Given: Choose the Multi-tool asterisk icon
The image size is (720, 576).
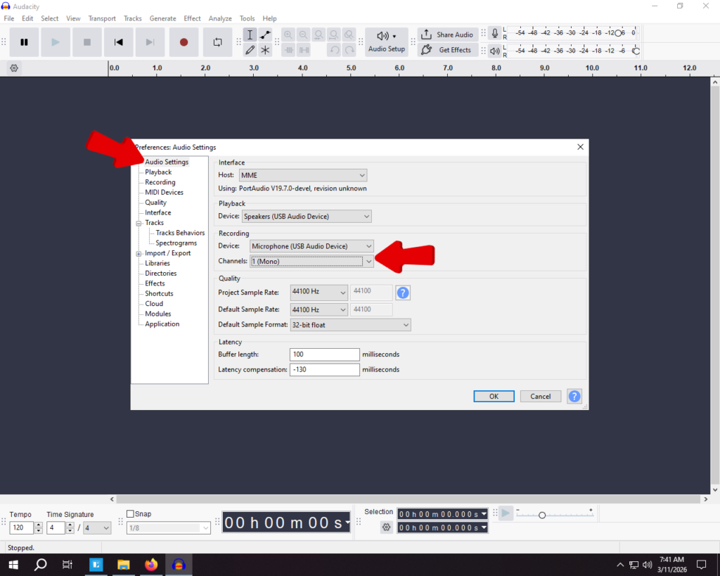Looking at the screenshot, I should point(265,50).
